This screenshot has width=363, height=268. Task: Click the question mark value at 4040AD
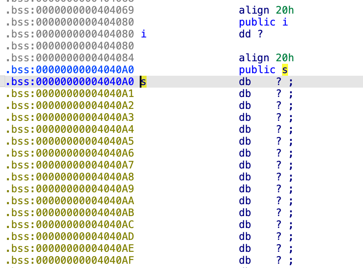[279, 237]
